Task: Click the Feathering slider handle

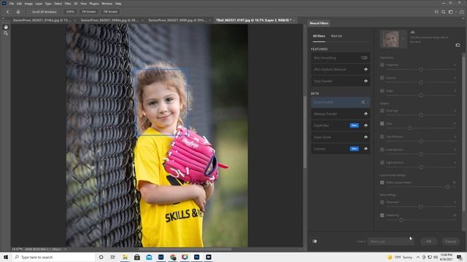Action: point(401,220)
